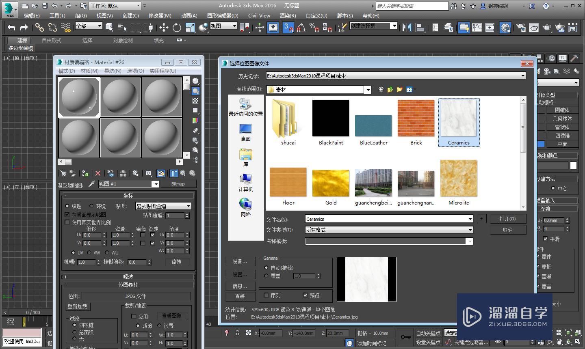Toggle 在背面显示贴图 checkbox

(x=67, y=214)
